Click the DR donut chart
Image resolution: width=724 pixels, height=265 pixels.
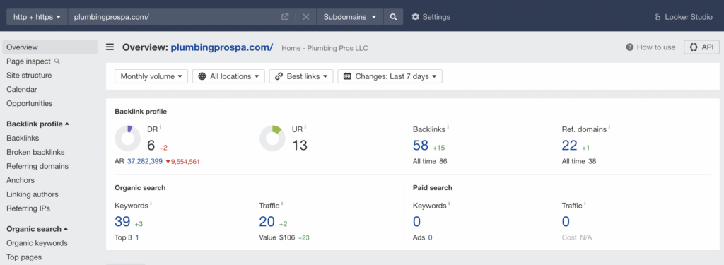pos(127,139)
